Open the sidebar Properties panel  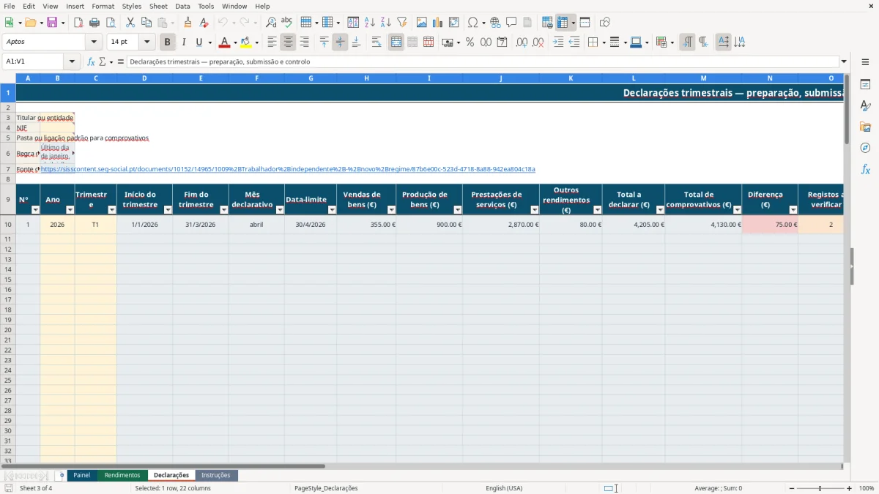pyautogui.click(x=865, y=85)
